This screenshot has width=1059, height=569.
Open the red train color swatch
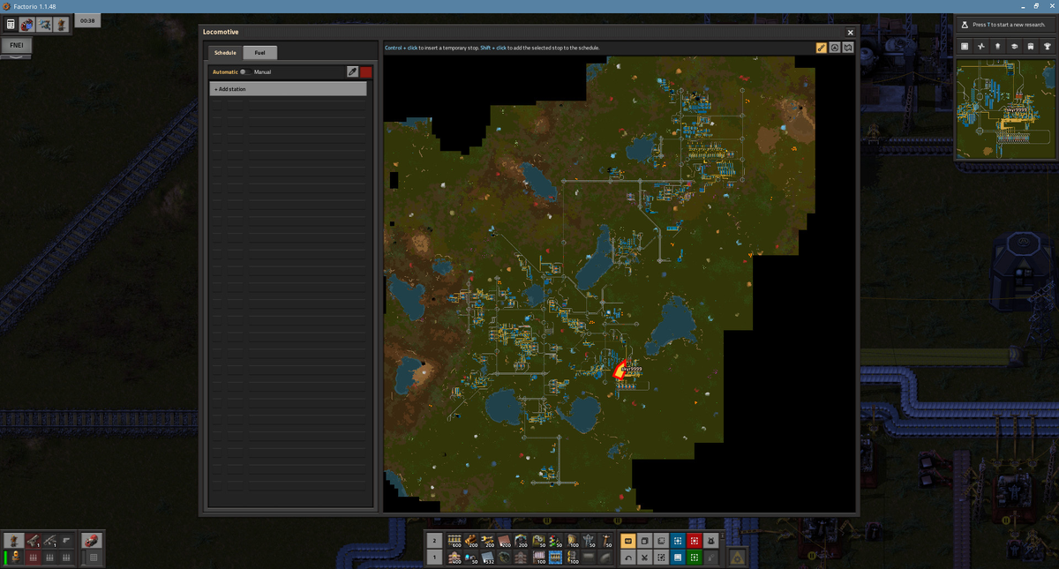pos(365,72)
